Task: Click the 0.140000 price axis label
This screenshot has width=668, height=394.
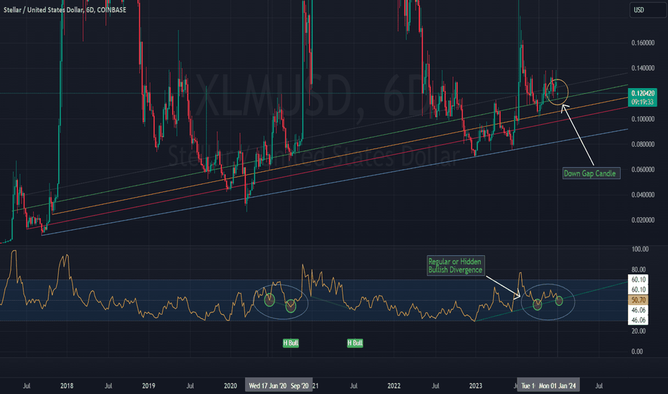Action: click(642, 68)
